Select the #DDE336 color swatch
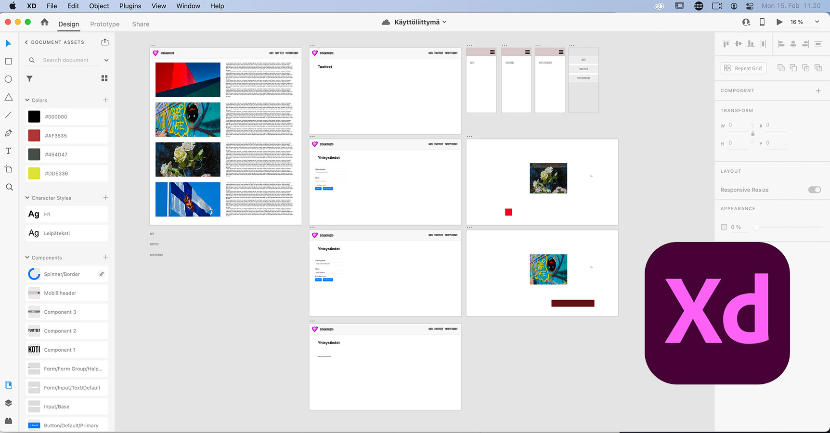Image resolution: width=830 pixels, height=433 pixels. pyautogui.click(x=34, y=173)
